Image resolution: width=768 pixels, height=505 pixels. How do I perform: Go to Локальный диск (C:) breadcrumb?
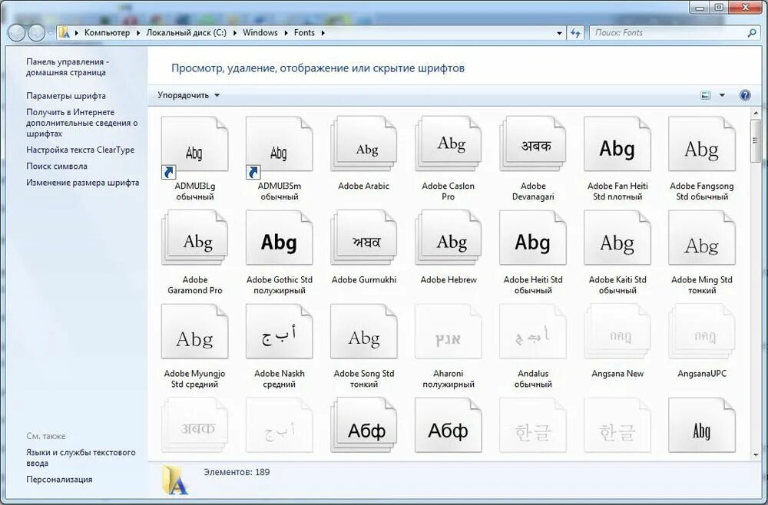(x=186, y=33)
